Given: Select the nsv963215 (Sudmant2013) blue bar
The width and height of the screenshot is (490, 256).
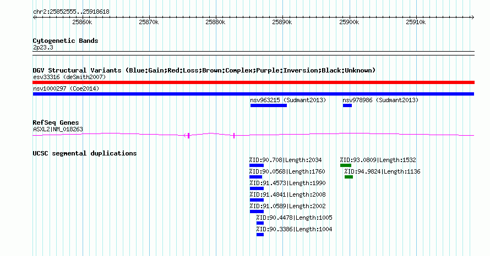Looking at the screenshot, I should point(269,105).
